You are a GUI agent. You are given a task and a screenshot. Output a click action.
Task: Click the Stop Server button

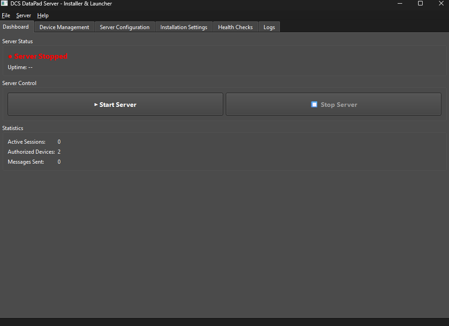[334, 104]
